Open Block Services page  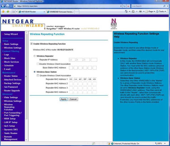coord(11,62)
